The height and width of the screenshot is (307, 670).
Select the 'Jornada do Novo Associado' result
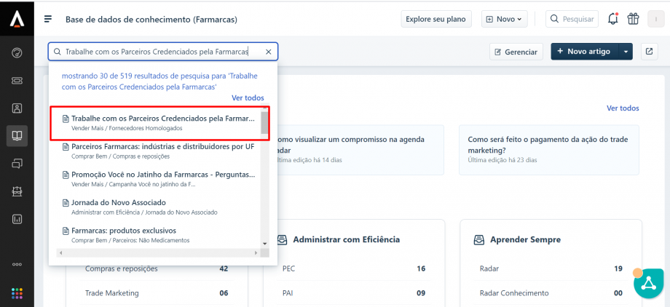click(119, 202)
